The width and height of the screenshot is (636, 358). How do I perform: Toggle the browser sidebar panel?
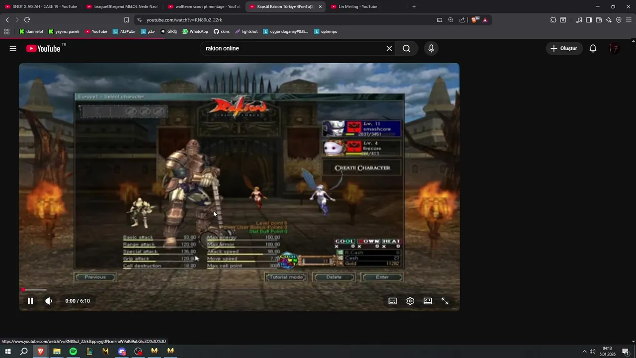(589, 20)
